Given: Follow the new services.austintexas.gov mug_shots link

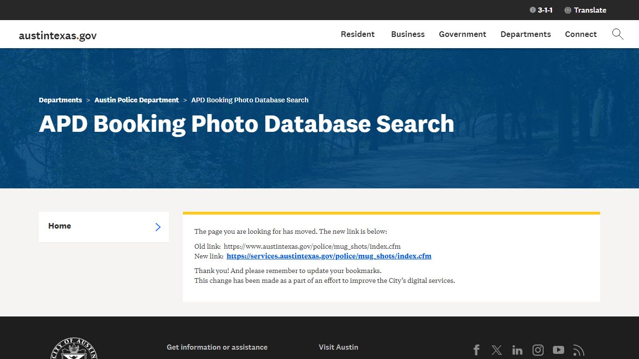Looking at the screenshot, I should (x=329, y=256).
